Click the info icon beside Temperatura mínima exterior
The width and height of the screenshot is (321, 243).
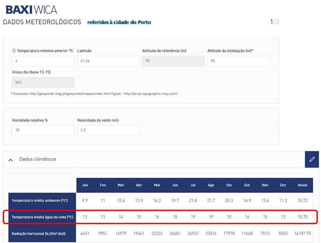tap(14, 51)
